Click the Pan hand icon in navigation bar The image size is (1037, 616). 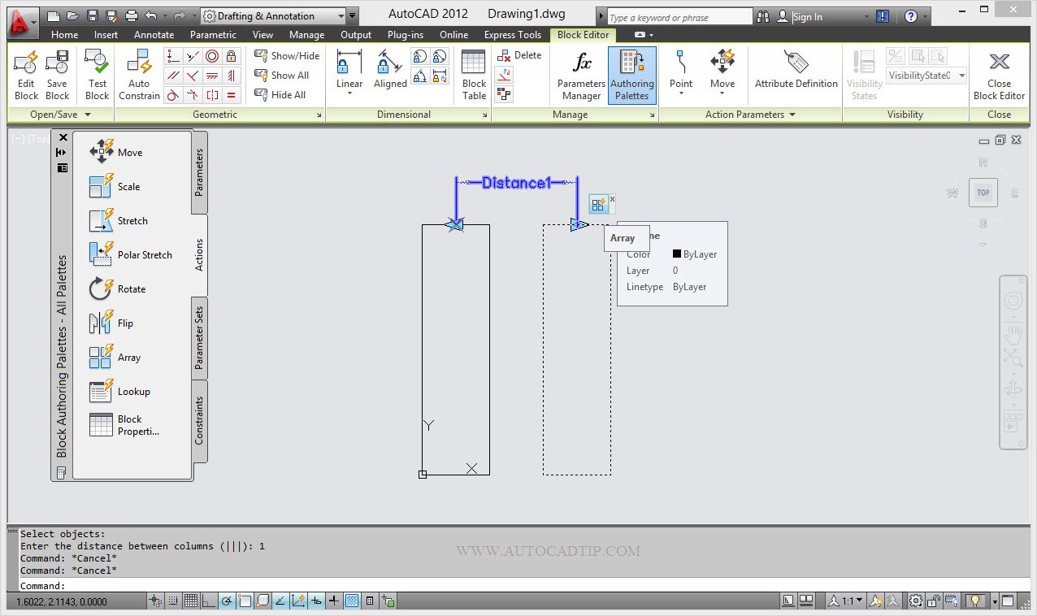pos(1013,334)
